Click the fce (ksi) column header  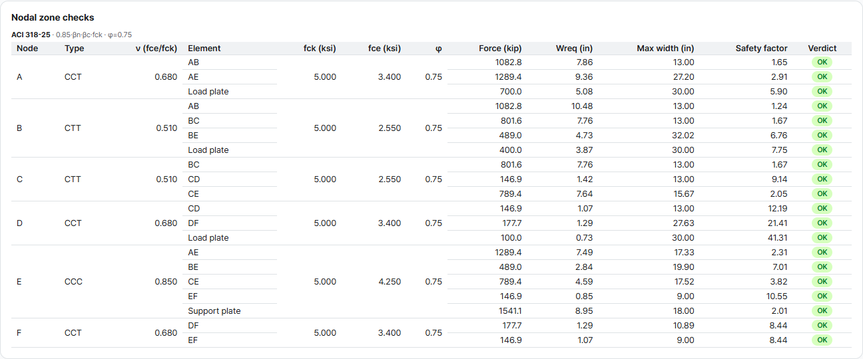[384, 48]
